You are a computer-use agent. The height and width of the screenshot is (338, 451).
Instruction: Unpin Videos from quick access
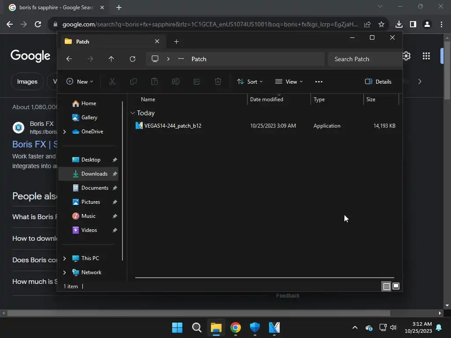pos(115,230)
